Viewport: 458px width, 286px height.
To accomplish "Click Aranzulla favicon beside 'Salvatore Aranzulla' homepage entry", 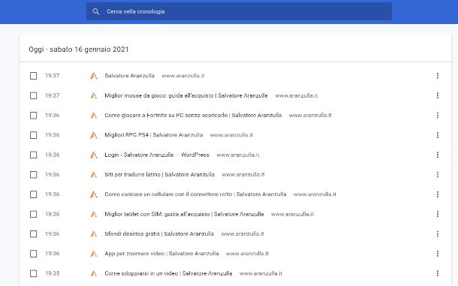I will click(x=93, y=76).
